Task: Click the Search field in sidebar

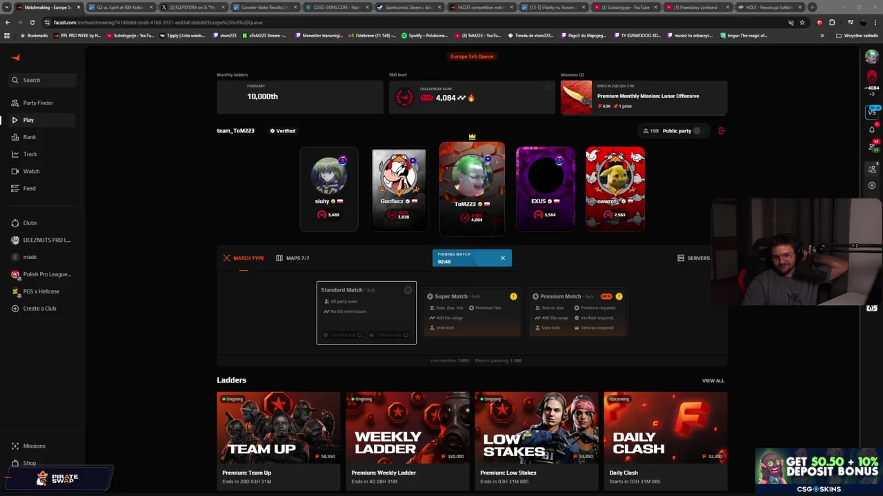Action: 41,80
